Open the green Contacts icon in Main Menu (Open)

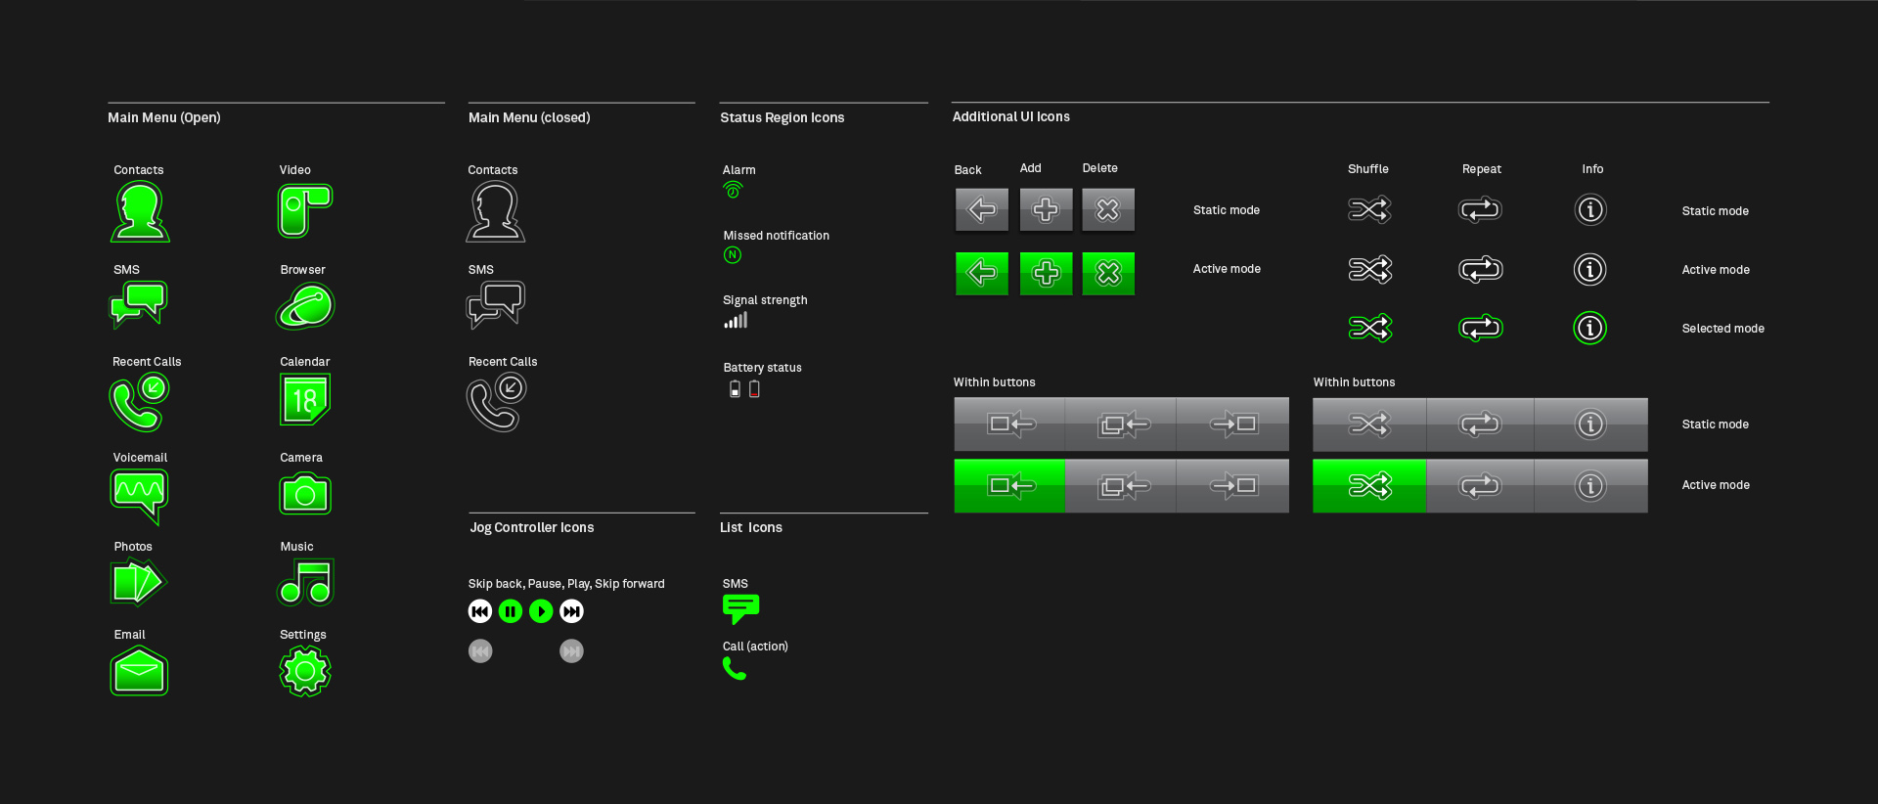[x=140, y=212]
